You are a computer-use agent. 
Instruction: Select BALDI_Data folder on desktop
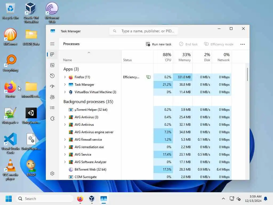31,37
